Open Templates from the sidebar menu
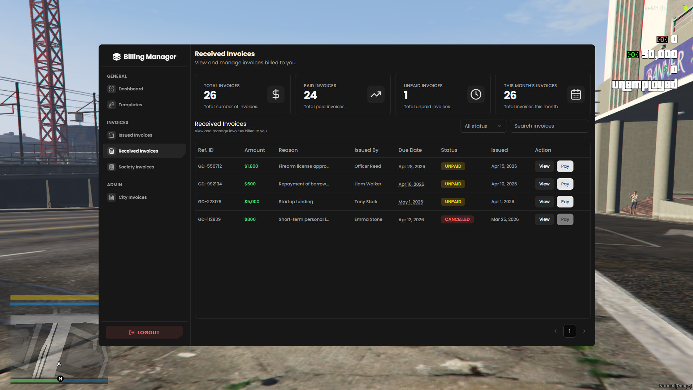The image size is (693, 390). [144, 105]
